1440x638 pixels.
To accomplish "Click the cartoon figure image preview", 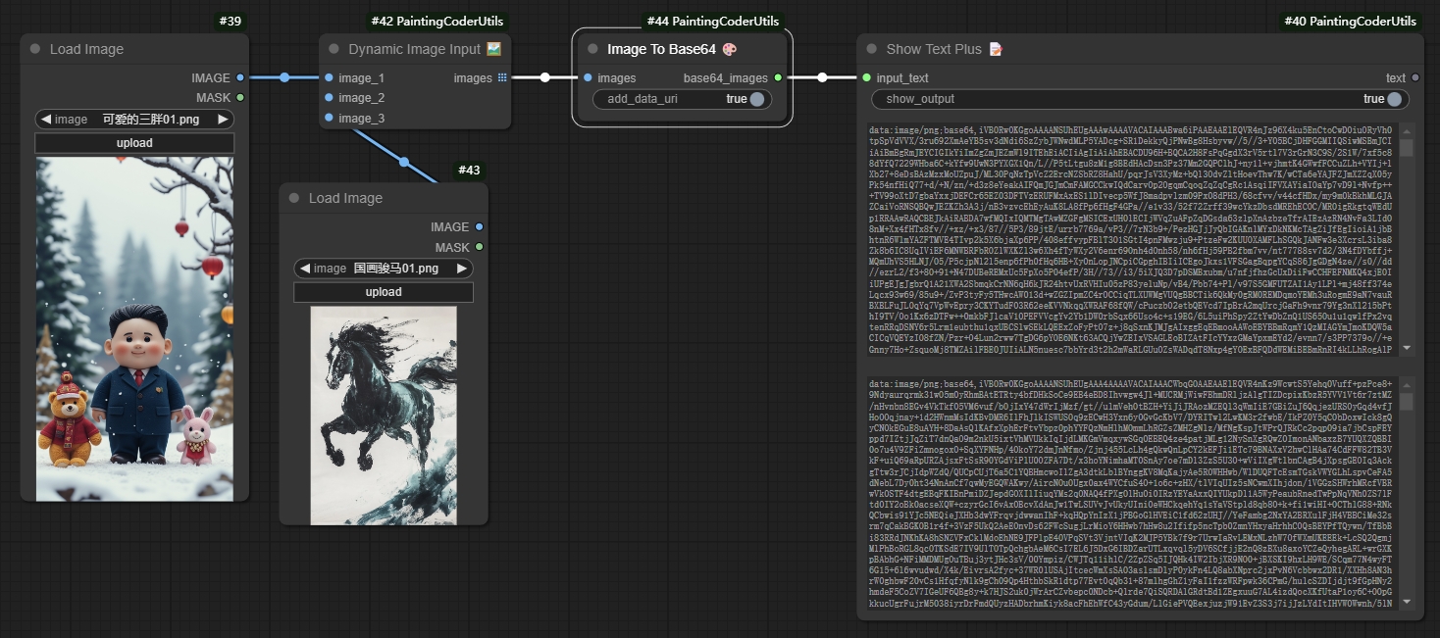I will [134, 329].
